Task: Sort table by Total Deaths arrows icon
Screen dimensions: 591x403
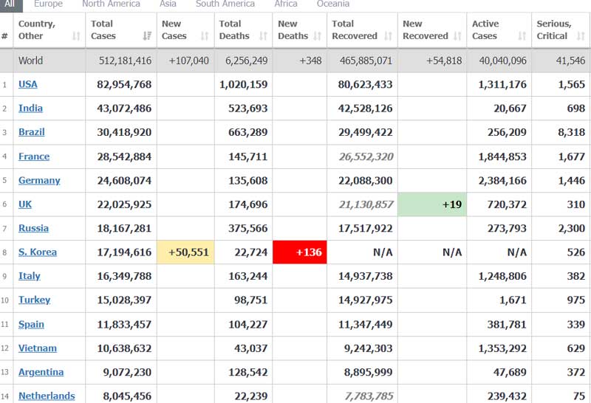Action: pos(263,36)
